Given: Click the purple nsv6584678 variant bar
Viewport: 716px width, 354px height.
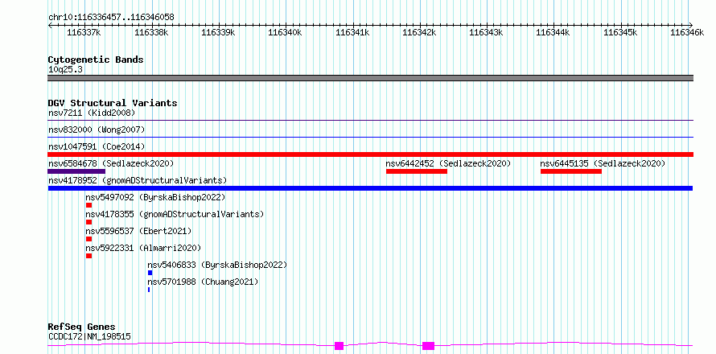Looking at the screenshot, I should click(x=76, y=171).
